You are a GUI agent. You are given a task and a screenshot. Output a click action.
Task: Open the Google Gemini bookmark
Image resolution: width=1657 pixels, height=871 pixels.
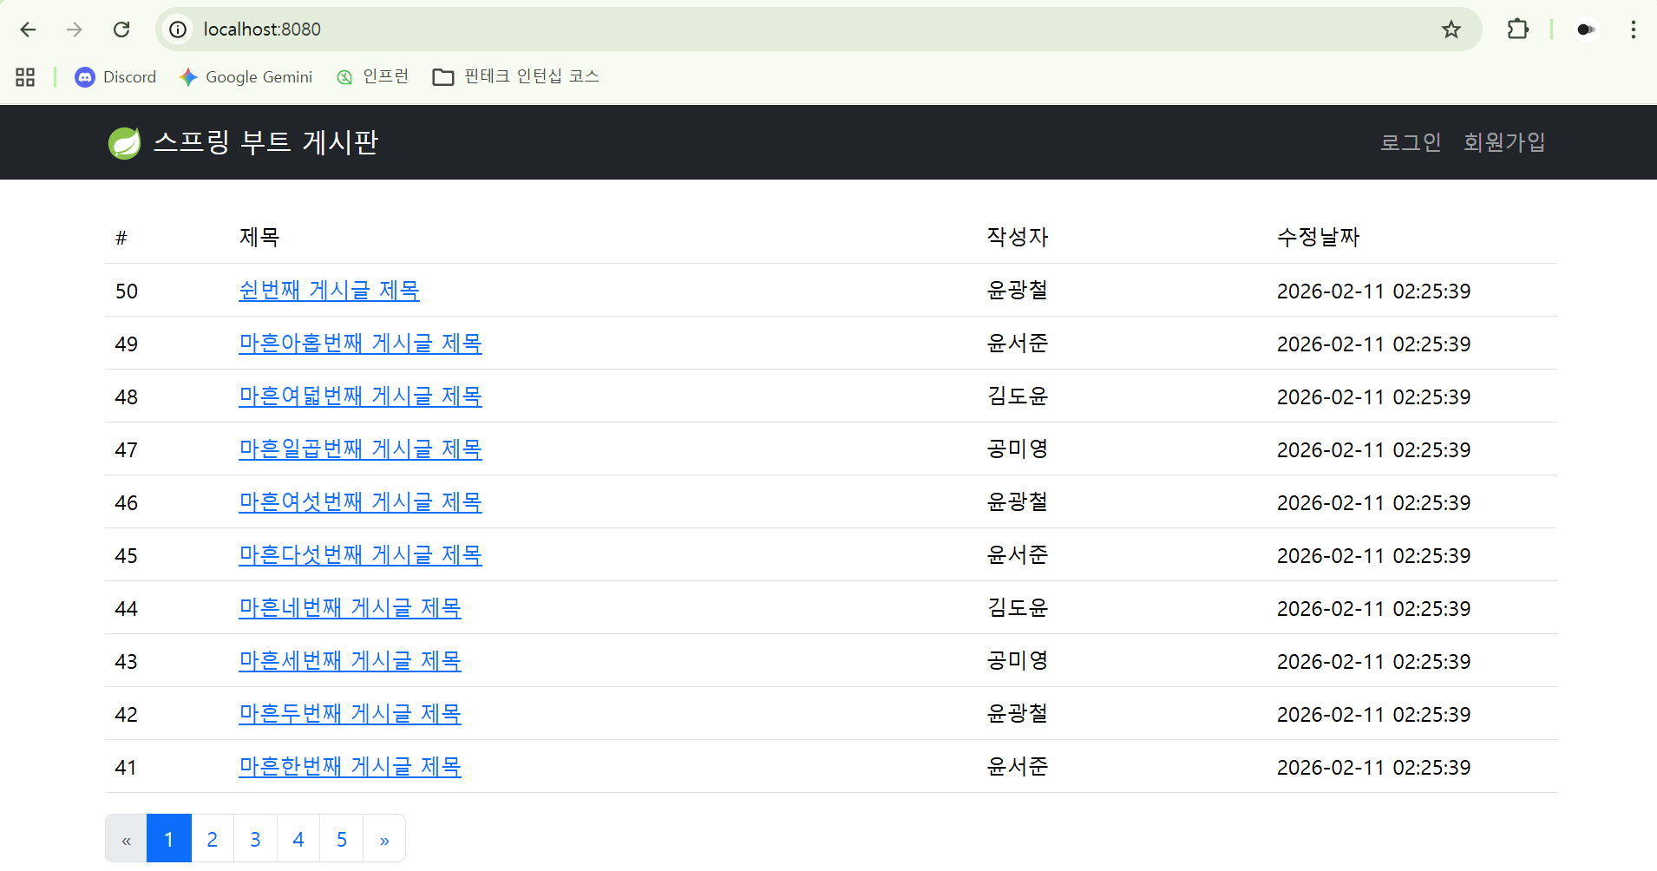(x=246, y=77)
